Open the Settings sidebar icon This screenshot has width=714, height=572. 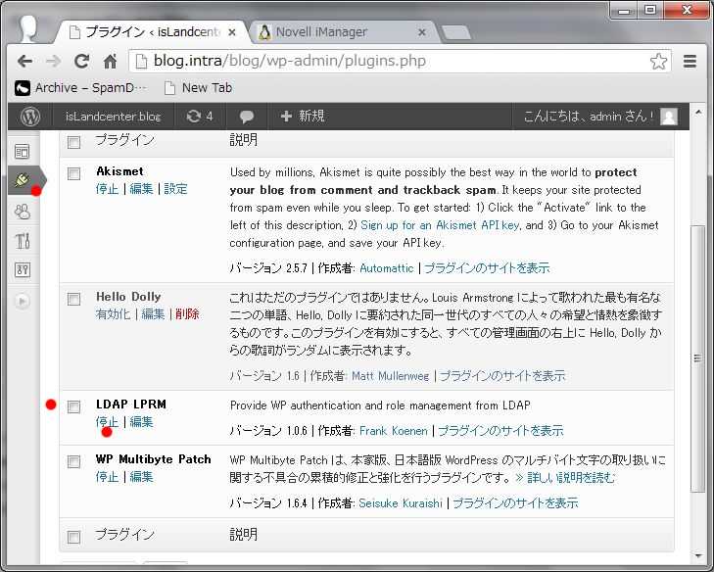(22, 270)
